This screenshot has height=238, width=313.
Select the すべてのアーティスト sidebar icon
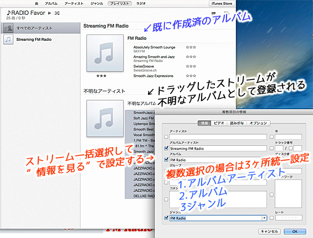(8, 28)
